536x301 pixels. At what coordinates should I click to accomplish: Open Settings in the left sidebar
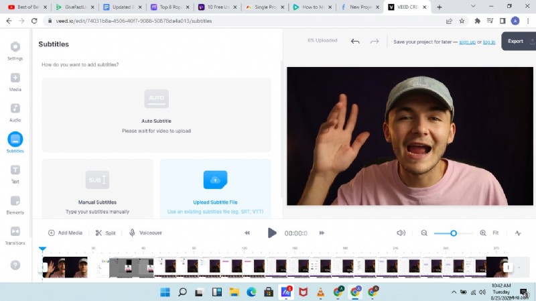click(x=15, y=48)
